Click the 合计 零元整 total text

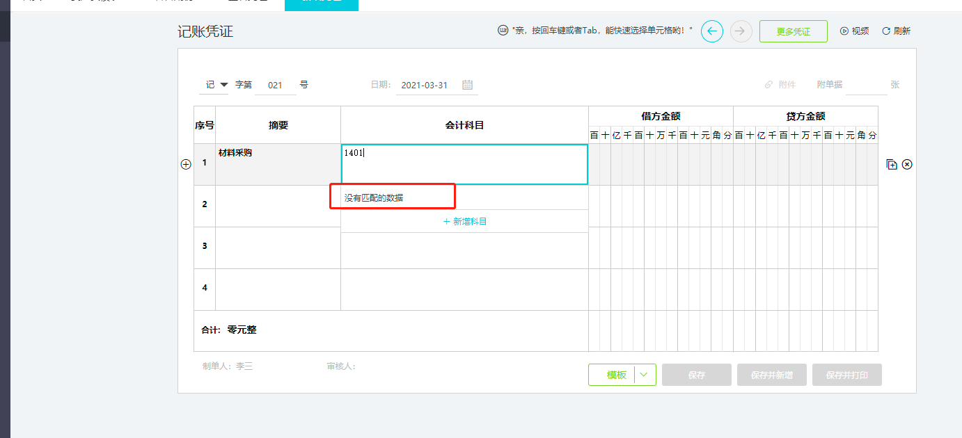229,330
